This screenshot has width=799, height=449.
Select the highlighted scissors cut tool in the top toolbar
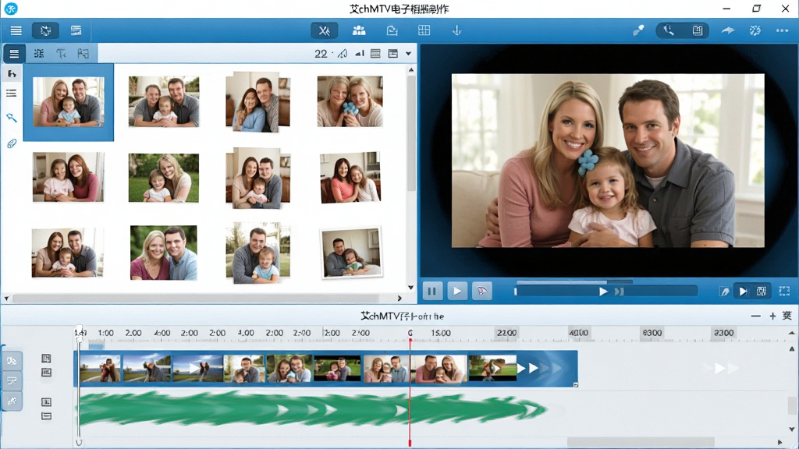324,30
